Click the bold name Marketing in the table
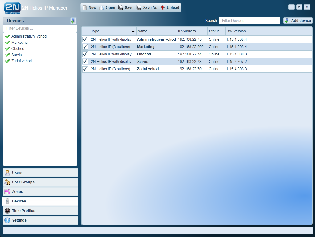This screenshot has height=237, width=315. click(x=146, y=47)
